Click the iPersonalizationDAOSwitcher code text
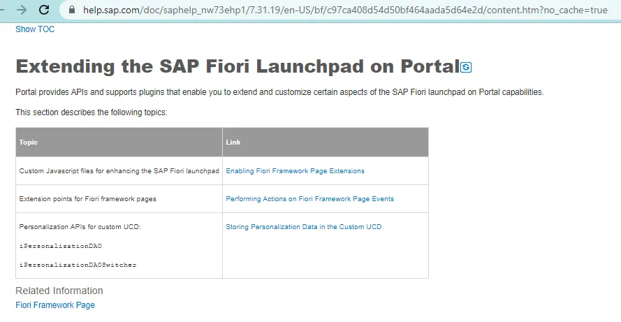 [x=78, y=265]
